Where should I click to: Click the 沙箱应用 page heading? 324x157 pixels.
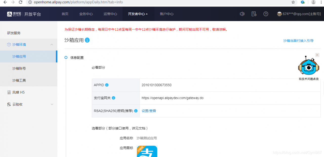[74, 40]
